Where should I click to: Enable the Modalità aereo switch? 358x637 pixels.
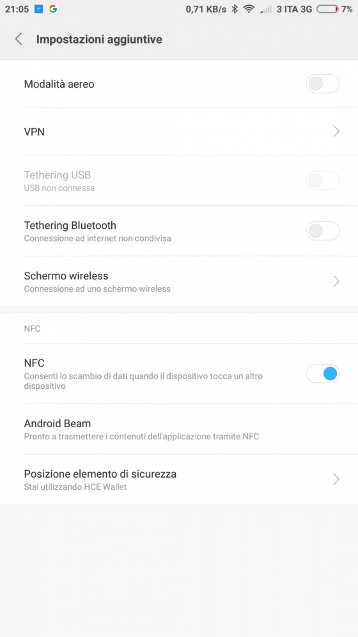pos(323,84)
